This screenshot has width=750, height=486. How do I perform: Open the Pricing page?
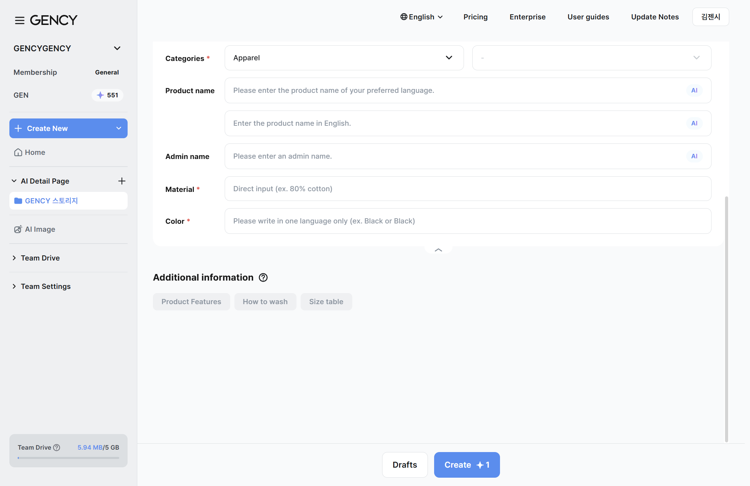tap(475, 17)
